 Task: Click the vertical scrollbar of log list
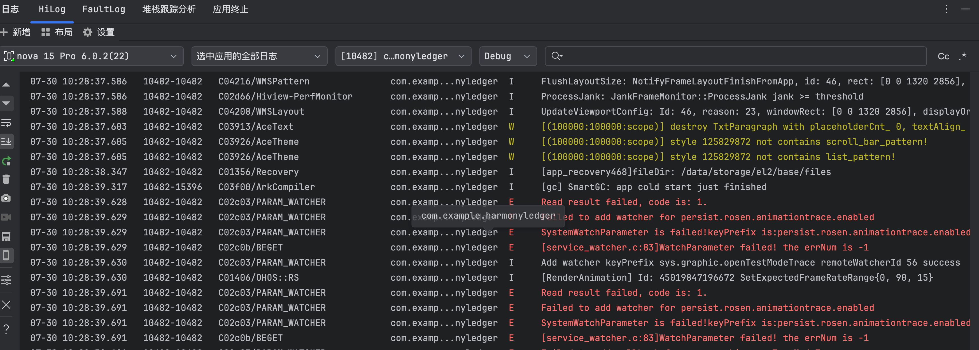pos(975,211)
